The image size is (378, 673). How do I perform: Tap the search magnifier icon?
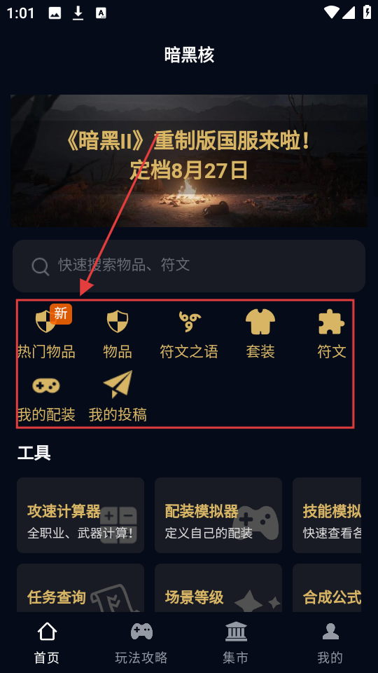point(41,266)
